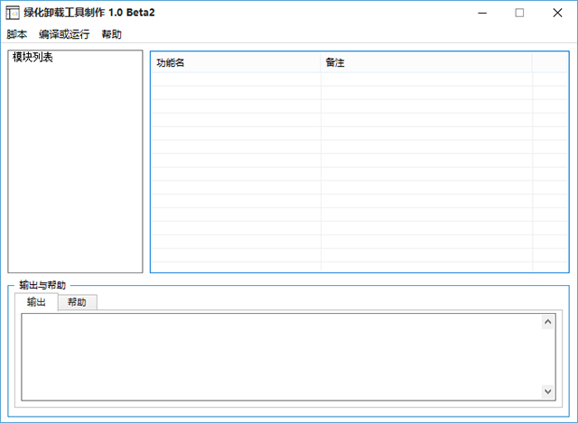Switch to the 输出 tab
Viewport: 578px width, 423px height.
point(36,302)
